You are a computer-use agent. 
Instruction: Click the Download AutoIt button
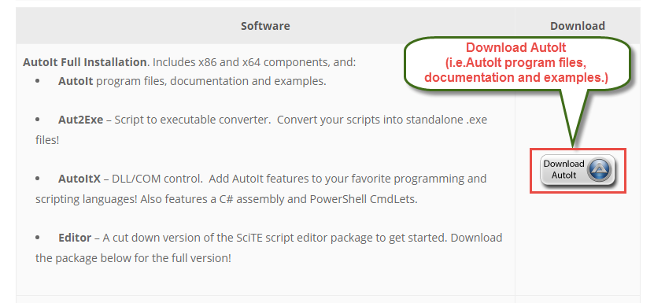tap(577, 170)
